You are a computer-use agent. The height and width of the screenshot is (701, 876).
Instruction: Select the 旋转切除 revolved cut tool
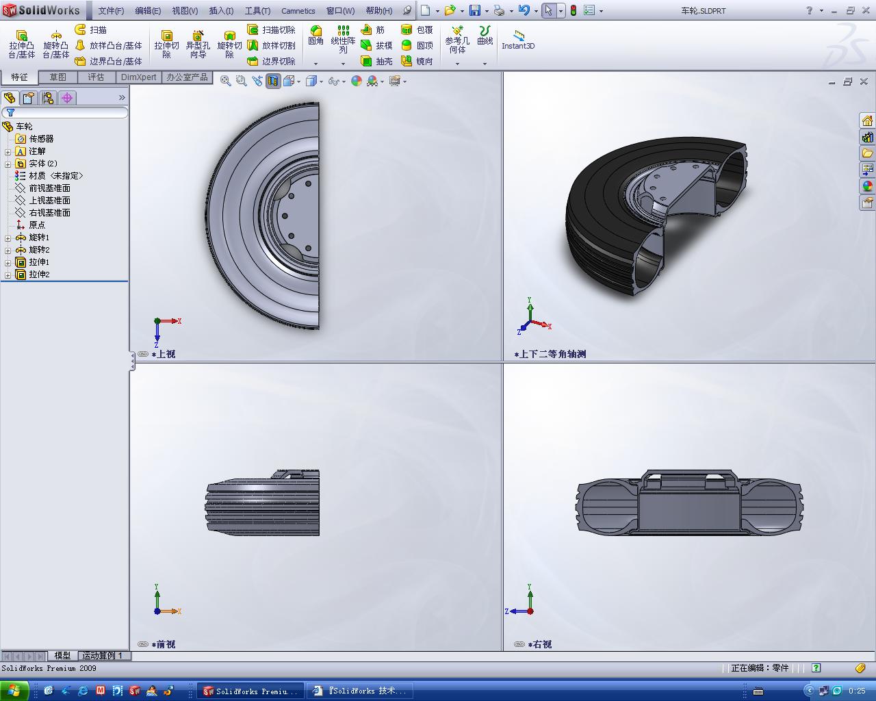click(229, 44)
